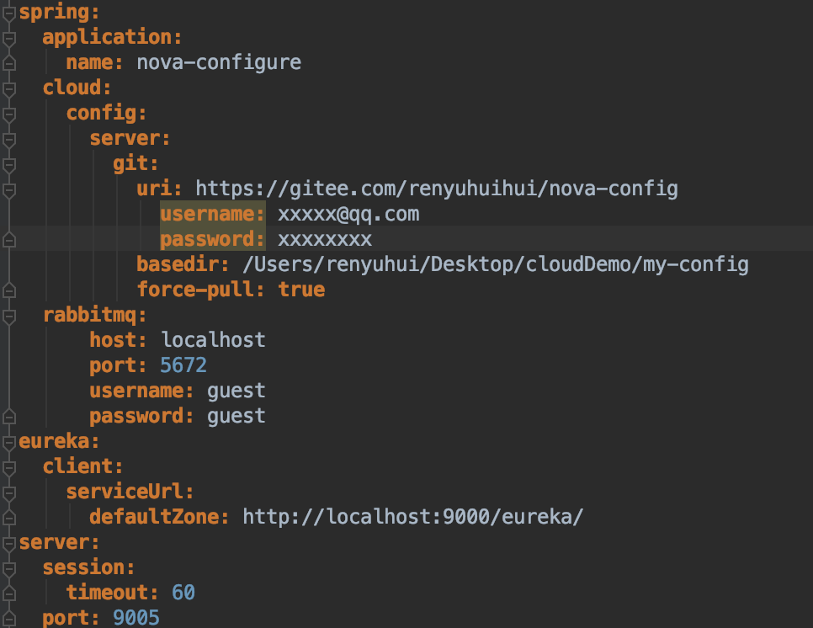Fold the eureka top-level block
The height and width of the screenshot is (628, 813).
pyautogui.click(x=8, y=441)
